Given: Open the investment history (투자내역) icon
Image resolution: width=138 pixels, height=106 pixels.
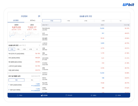Looking at the screenshot, I should click(66, 95).
